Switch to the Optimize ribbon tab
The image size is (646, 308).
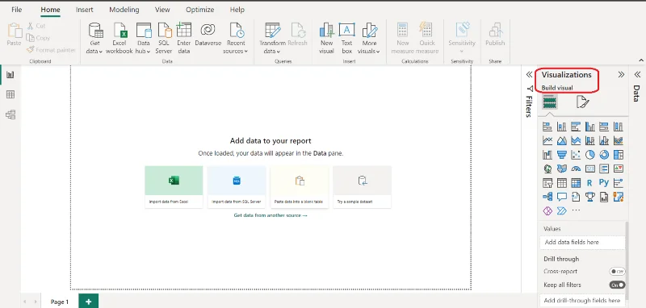[x=199, y=10]
